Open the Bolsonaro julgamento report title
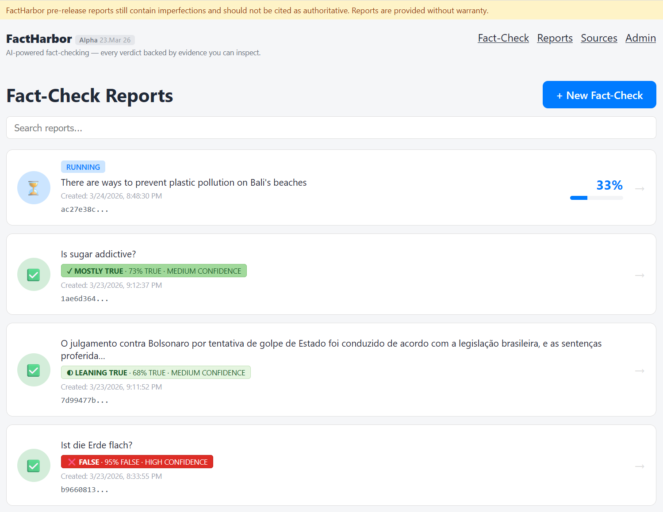Image resolution: width=663 pixels, height=512 pixels. point(331,349)
